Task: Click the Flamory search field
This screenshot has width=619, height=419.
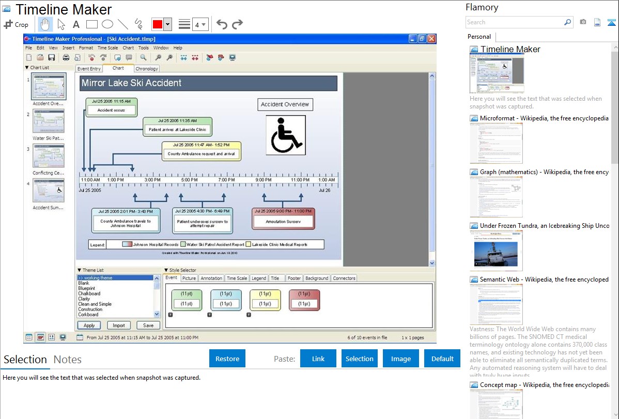Action: (x=514, y=22)
